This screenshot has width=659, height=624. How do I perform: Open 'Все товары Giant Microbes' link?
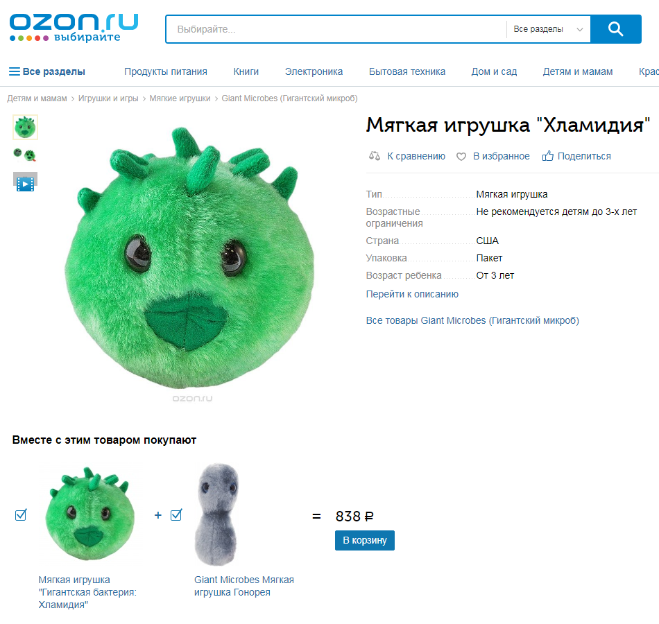[x=472, y=320]
